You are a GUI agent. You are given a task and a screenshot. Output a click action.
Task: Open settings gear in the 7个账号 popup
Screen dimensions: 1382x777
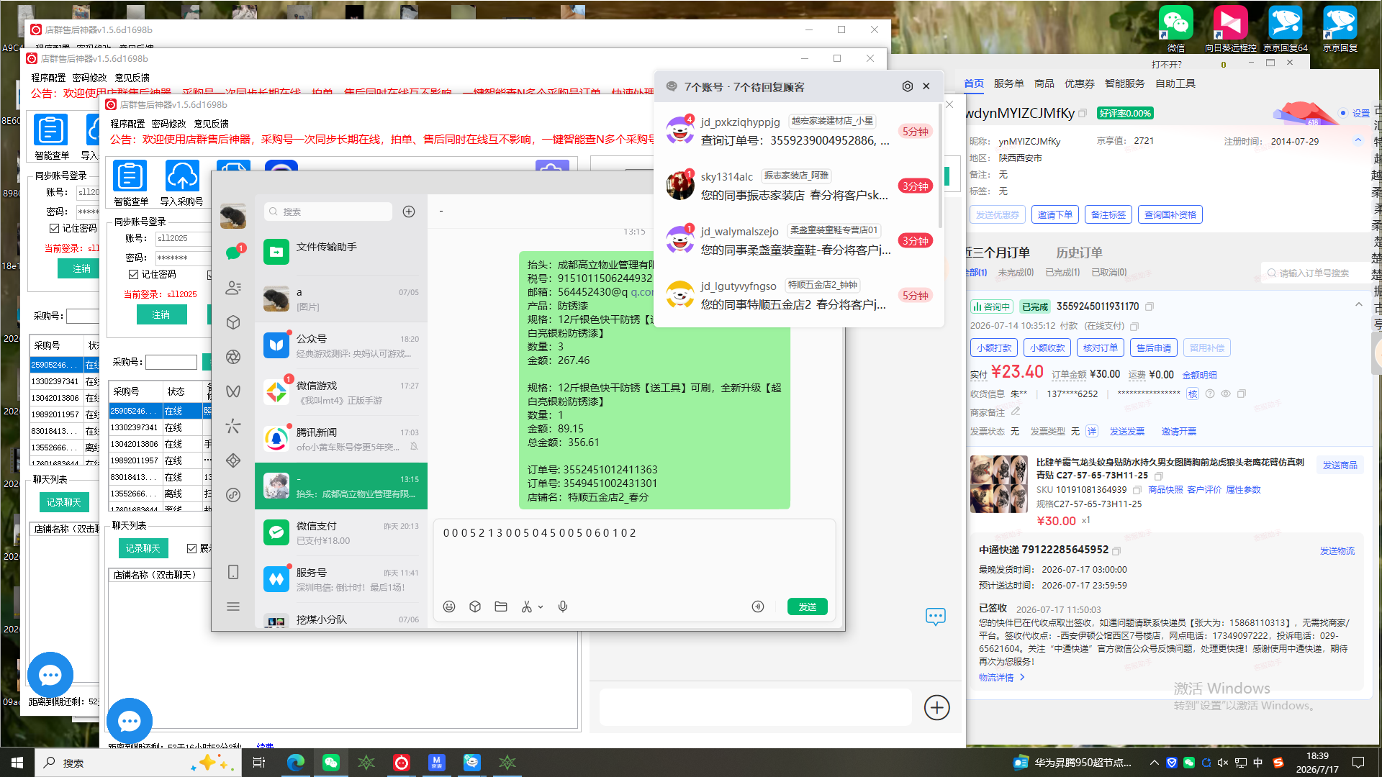click(x=908, y=86)
